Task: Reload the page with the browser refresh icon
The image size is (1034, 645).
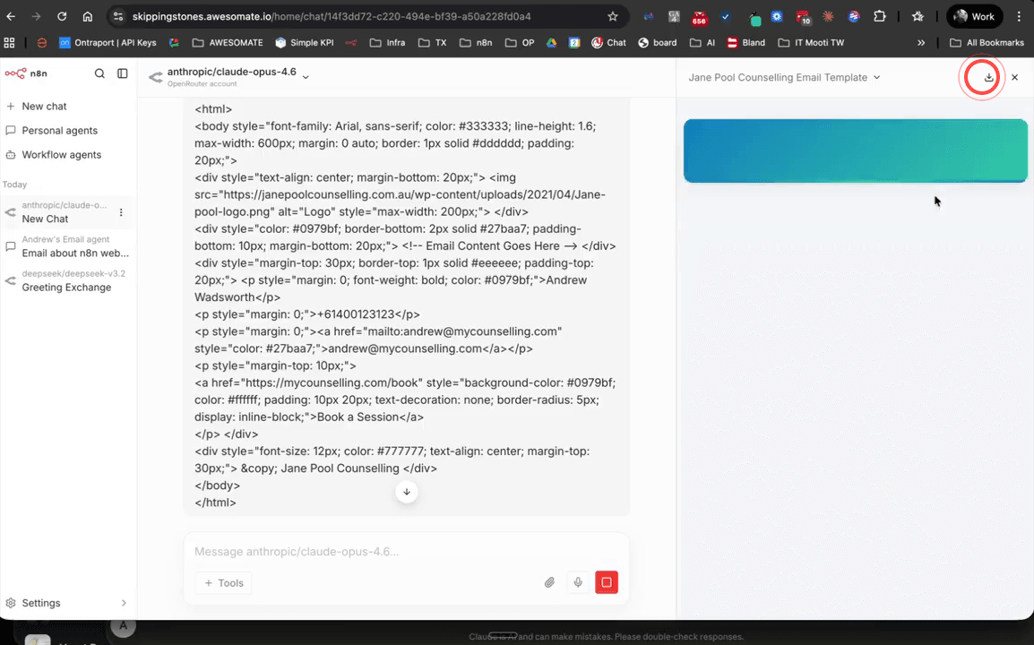Action: [x=60, y=15]
